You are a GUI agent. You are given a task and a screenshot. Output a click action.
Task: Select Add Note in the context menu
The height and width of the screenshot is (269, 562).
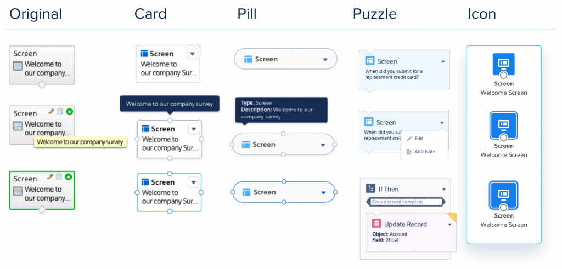[x=424, y=151]
